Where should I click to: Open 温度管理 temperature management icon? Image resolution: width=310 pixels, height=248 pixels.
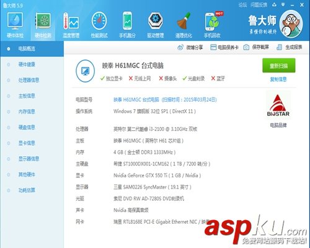pyautogui.click(x=71, y=25)
